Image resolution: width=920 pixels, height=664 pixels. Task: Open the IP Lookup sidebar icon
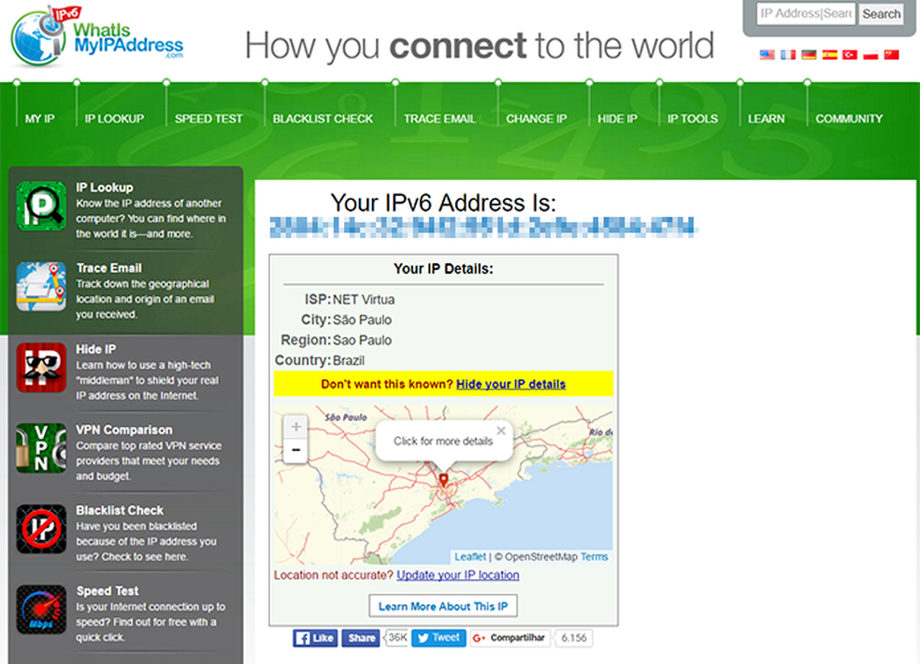pos(41,205)
